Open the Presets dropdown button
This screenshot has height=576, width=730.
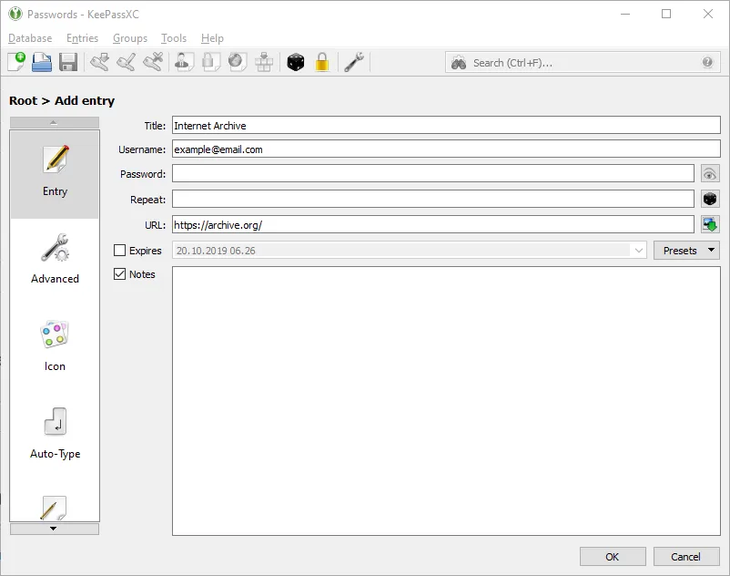coord(686,251)
